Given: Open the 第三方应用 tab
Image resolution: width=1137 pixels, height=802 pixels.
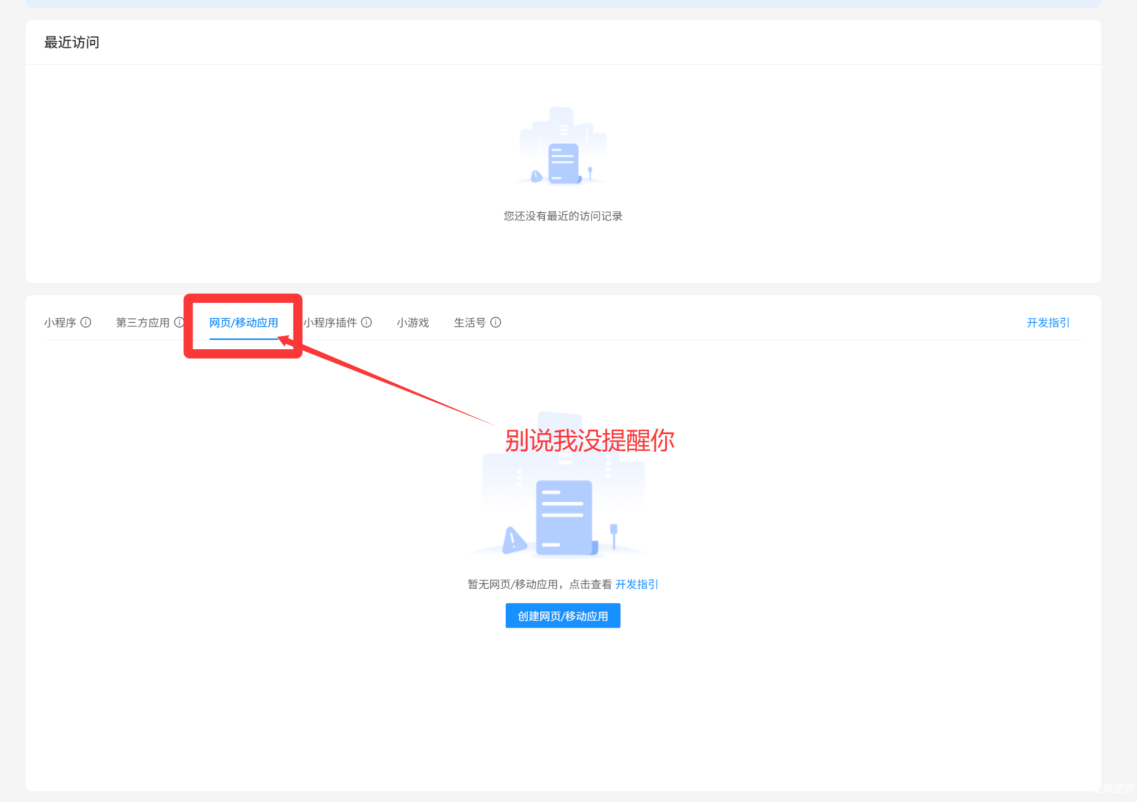Looking at the screenshot, I should click(x=143, y=323).
